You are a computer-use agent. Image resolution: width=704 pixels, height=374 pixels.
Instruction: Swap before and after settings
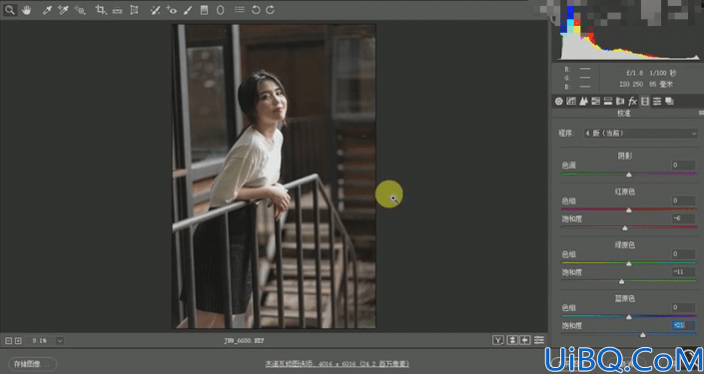pyautogui.click(x=512, y=340)
